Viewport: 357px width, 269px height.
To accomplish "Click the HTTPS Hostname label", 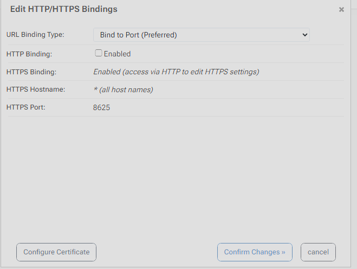I will tap(36, 89).
